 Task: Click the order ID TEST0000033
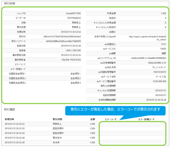[x=74, y=18]
